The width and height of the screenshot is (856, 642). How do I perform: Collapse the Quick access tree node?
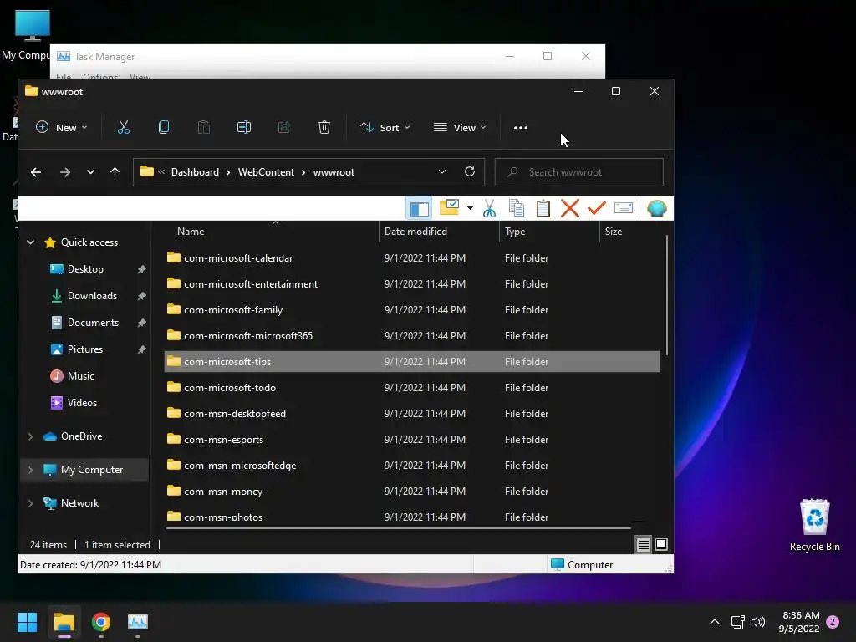tap(31, 242)
